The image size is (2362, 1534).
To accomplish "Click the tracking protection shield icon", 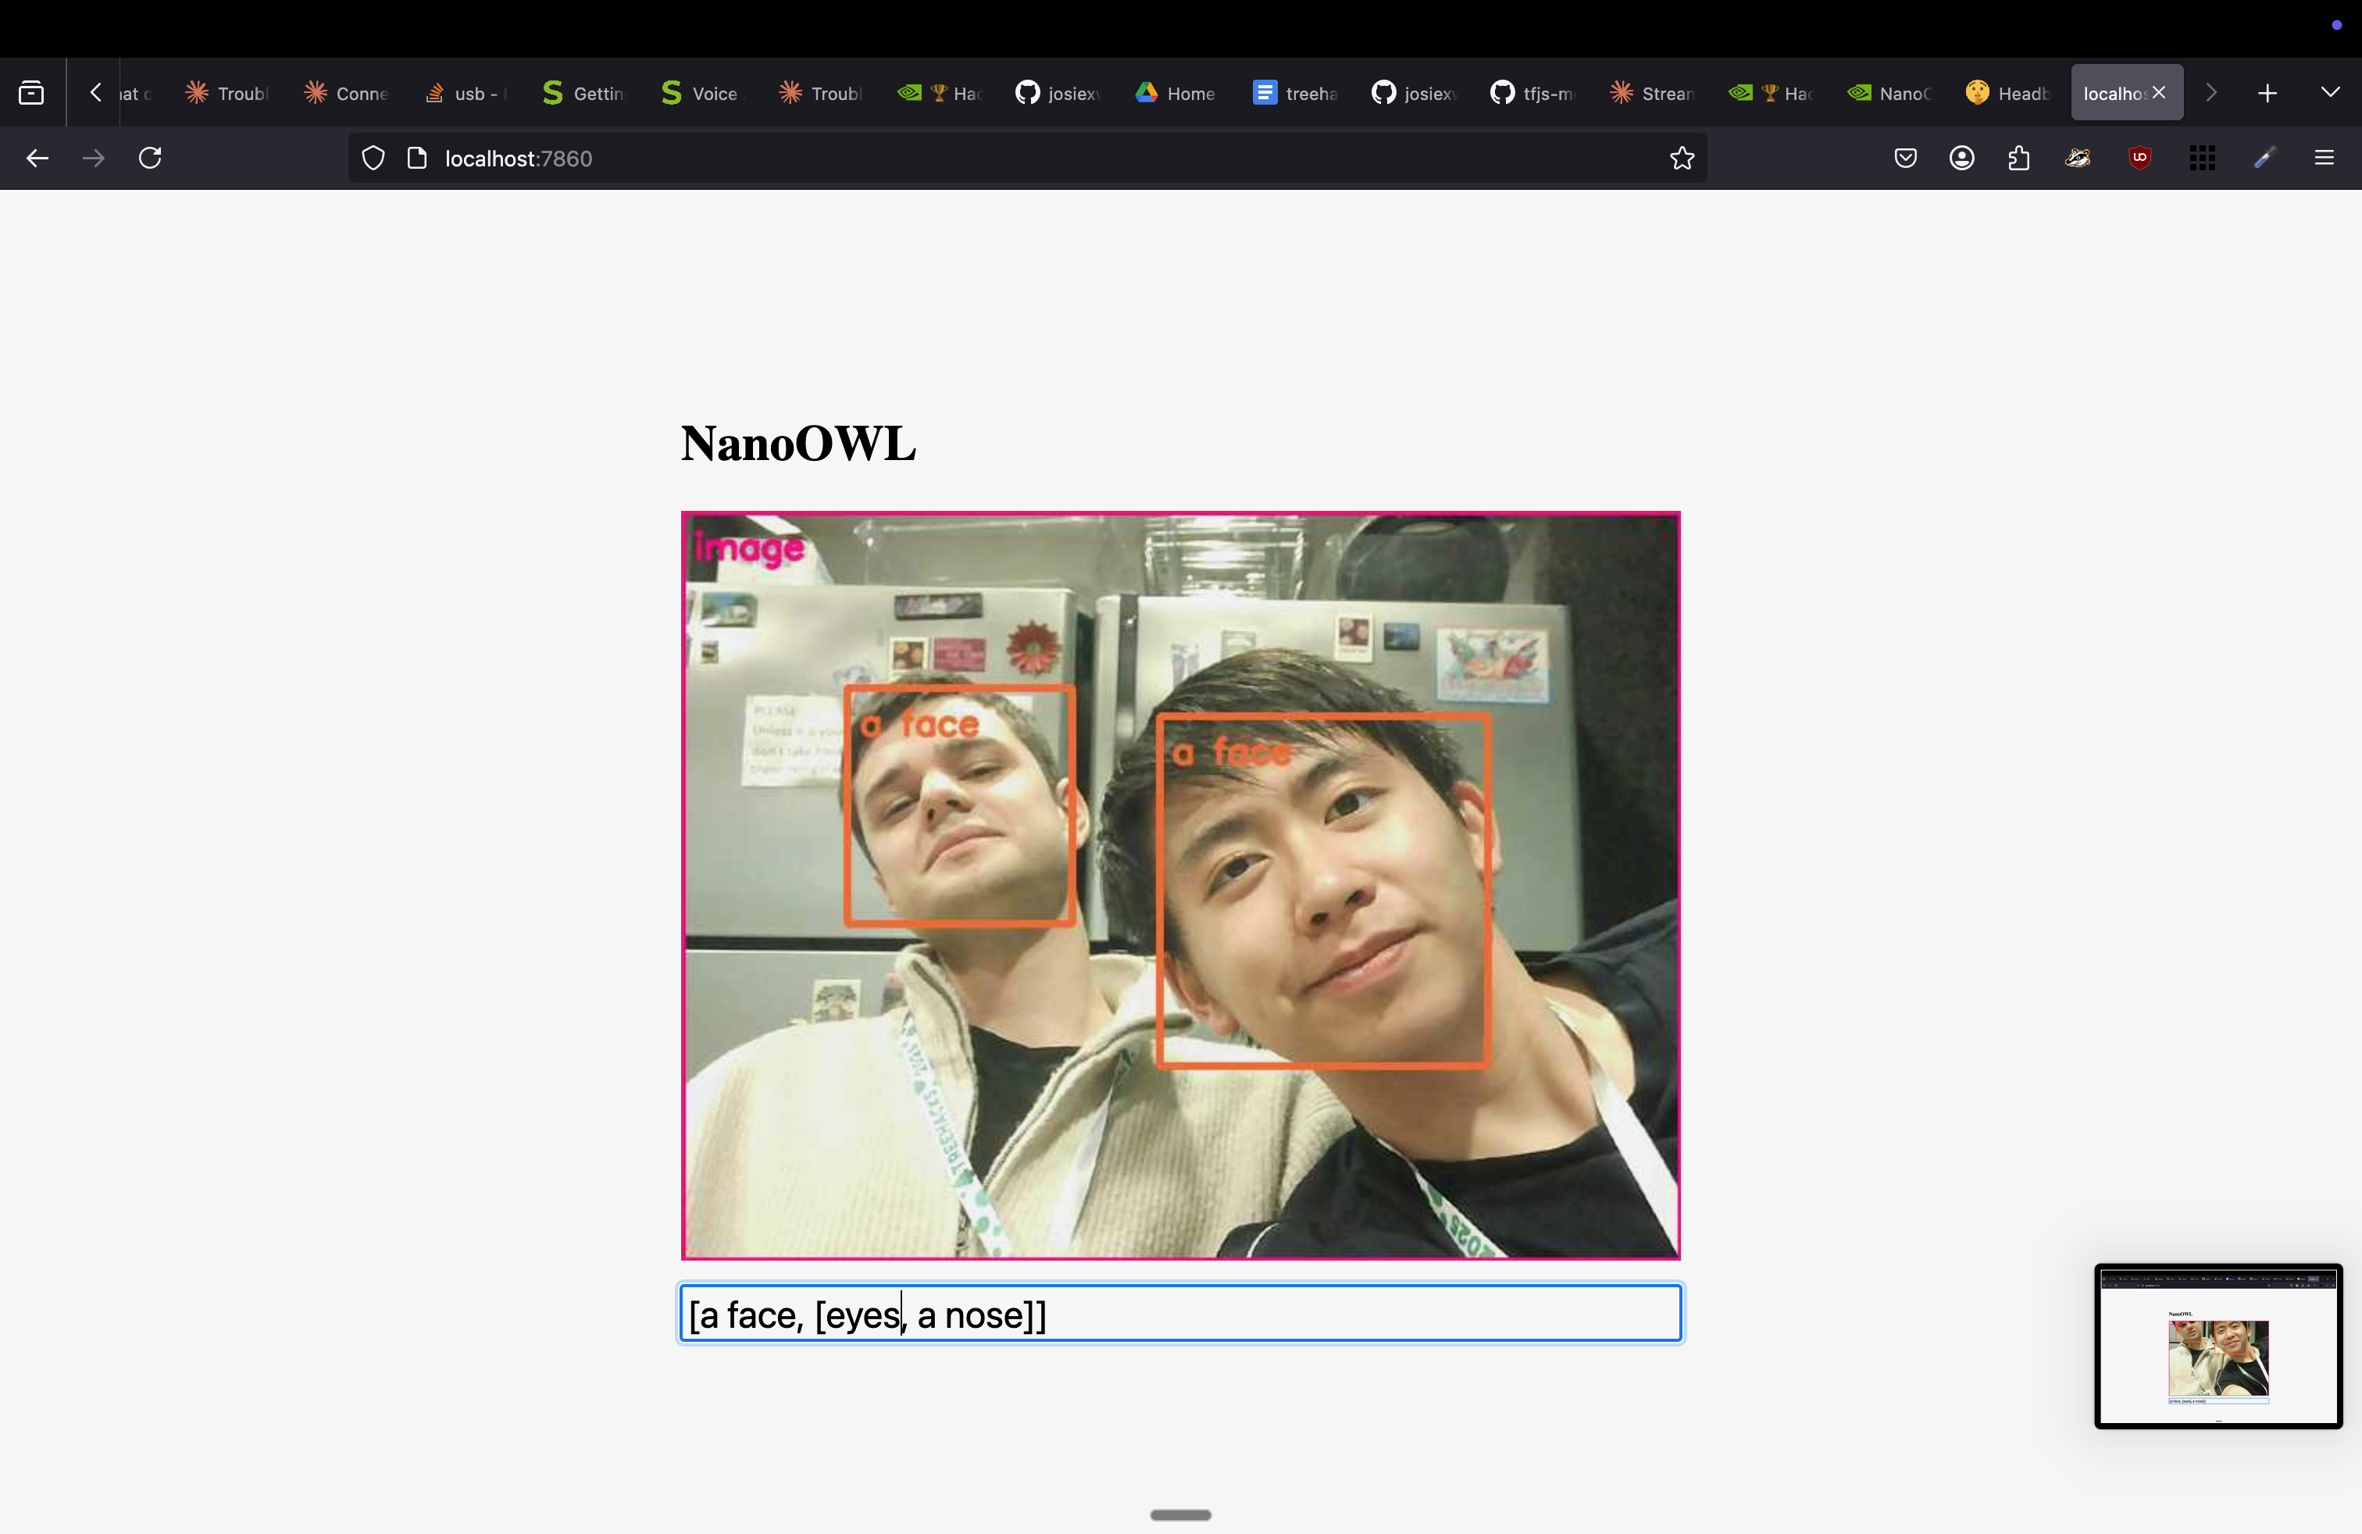I will [x=373, y=158].
